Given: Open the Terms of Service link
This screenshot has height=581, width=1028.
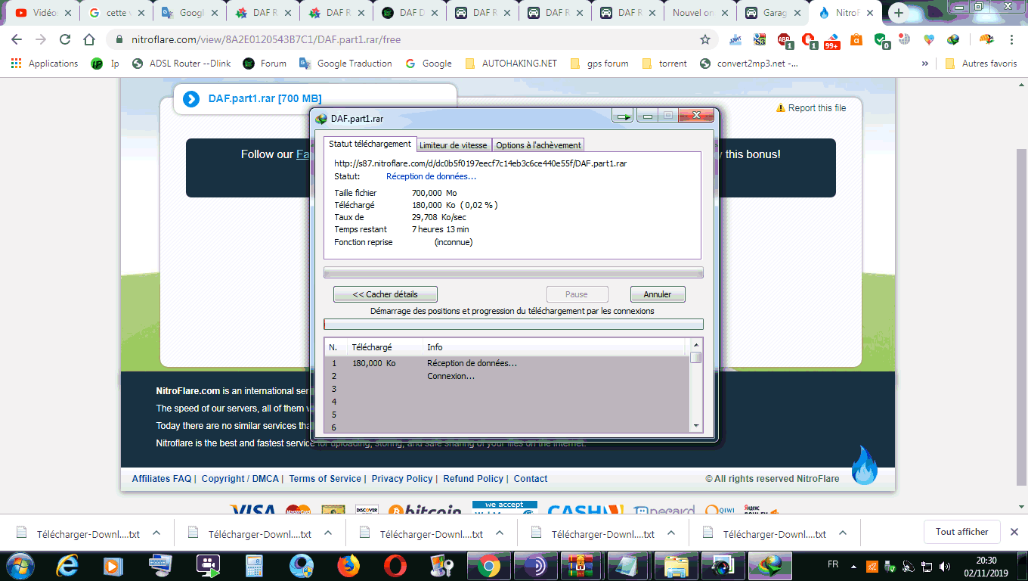Looking at the screenshot, I should [325, 479].
